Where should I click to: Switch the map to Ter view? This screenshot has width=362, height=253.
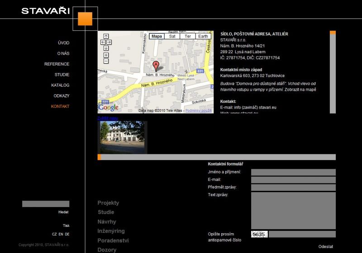pyautogui.click(x=187, y=36)
